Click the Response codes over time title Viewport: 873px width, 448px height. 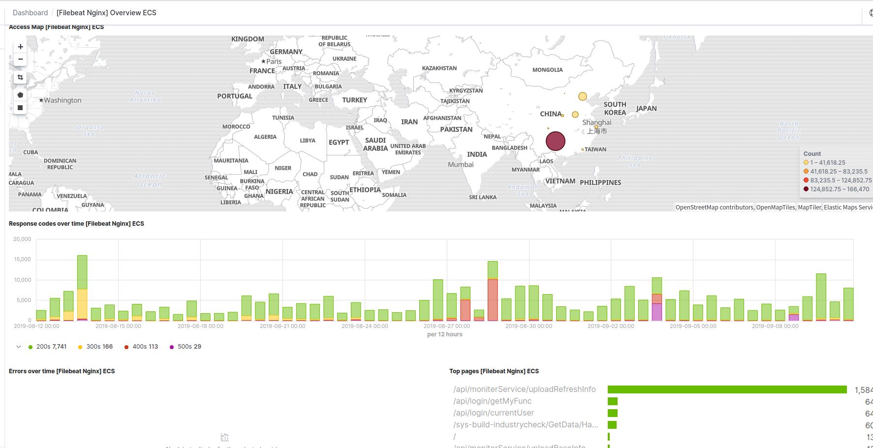click(76, 224)
